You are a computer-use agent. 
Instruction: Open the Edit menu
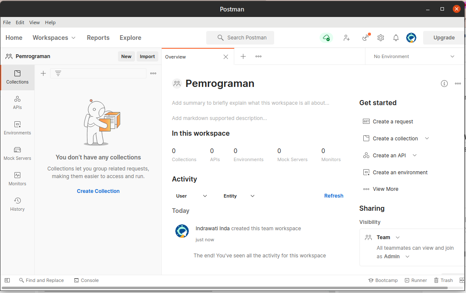click(x=20, y=22)
